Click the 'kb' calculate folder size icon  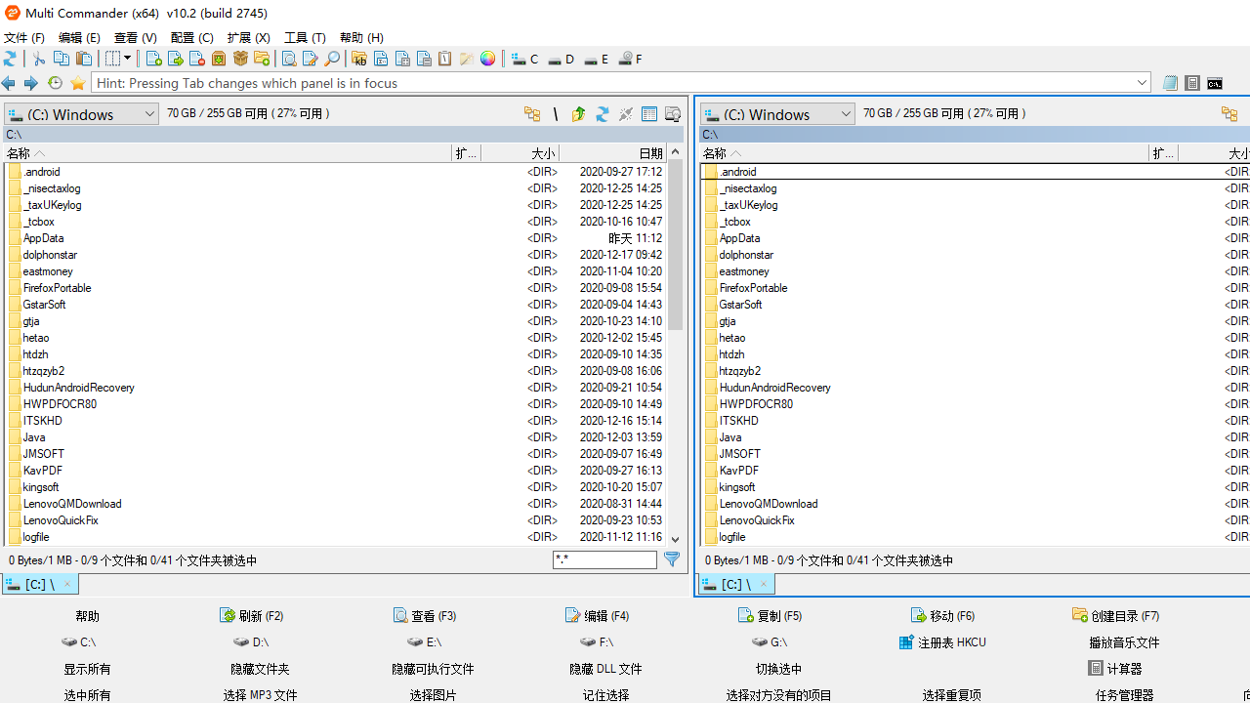(x=358, y=59)
